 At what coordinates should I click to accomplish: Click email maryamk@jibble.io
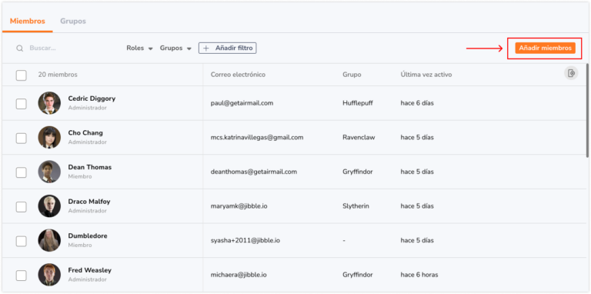click(x=239, y=206)
